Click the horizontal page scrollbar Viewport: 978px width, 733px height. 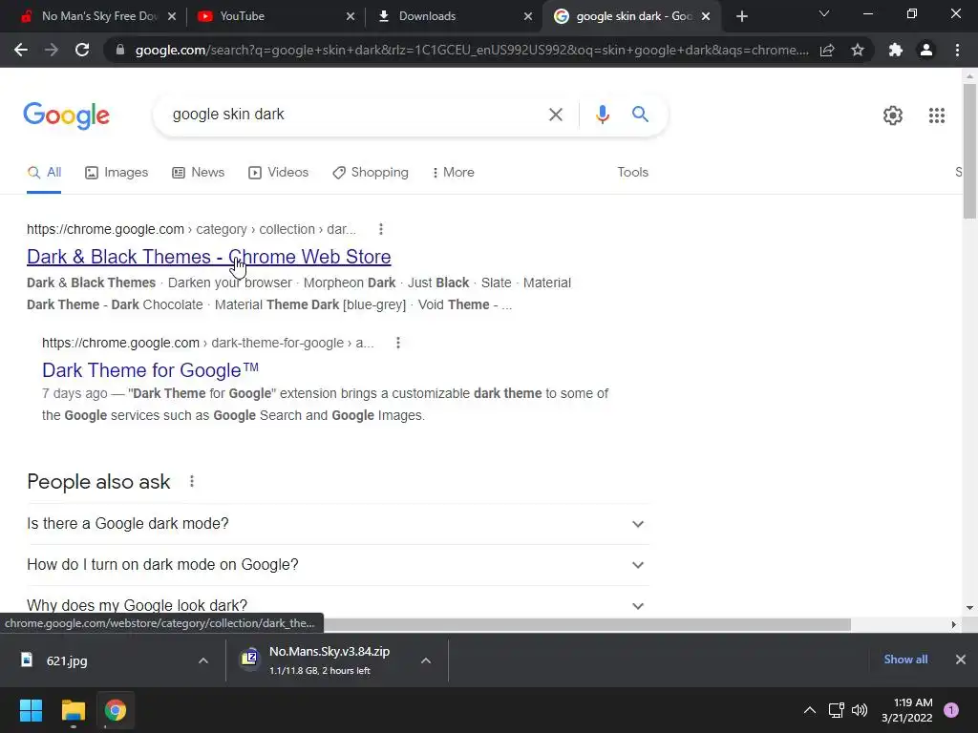586,624
